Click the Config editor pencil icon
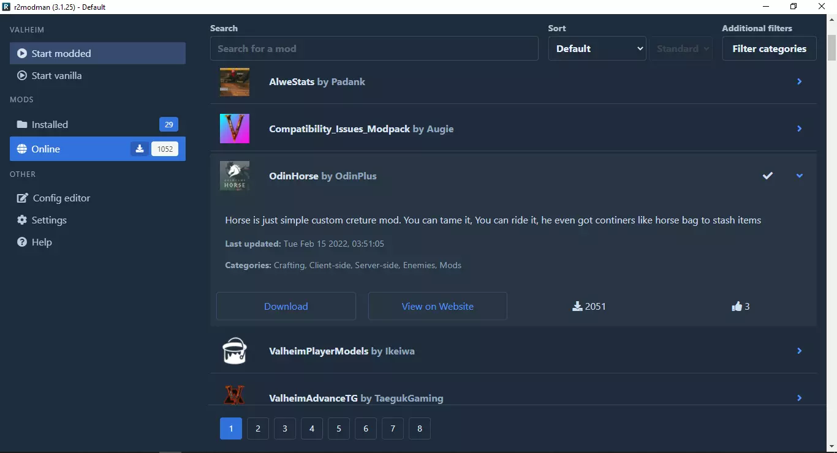This screenshot has height=453, width=837. coord(23,198)
